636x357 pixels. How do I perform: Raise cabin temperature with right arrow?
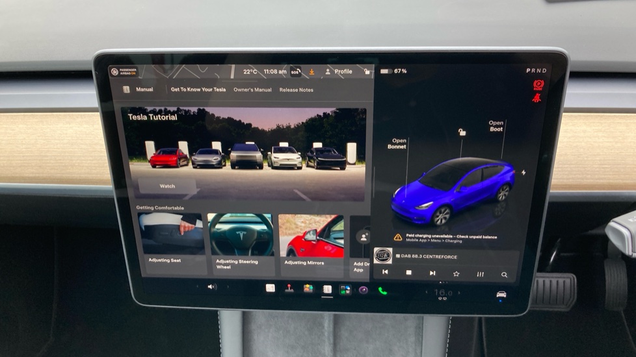[459, 293]
